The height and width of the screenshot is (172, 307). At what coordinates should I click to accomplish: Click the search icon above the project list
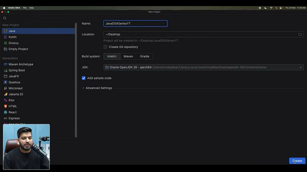point(5,18)
